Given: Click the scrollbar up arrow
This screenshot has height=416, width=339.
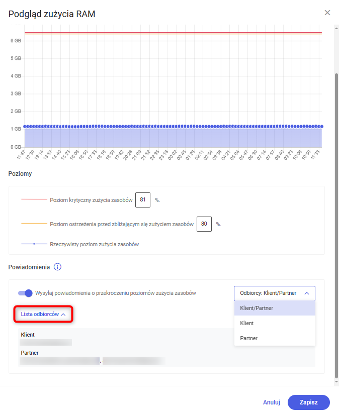Looking at the screenshot, I should pos(336,28).
